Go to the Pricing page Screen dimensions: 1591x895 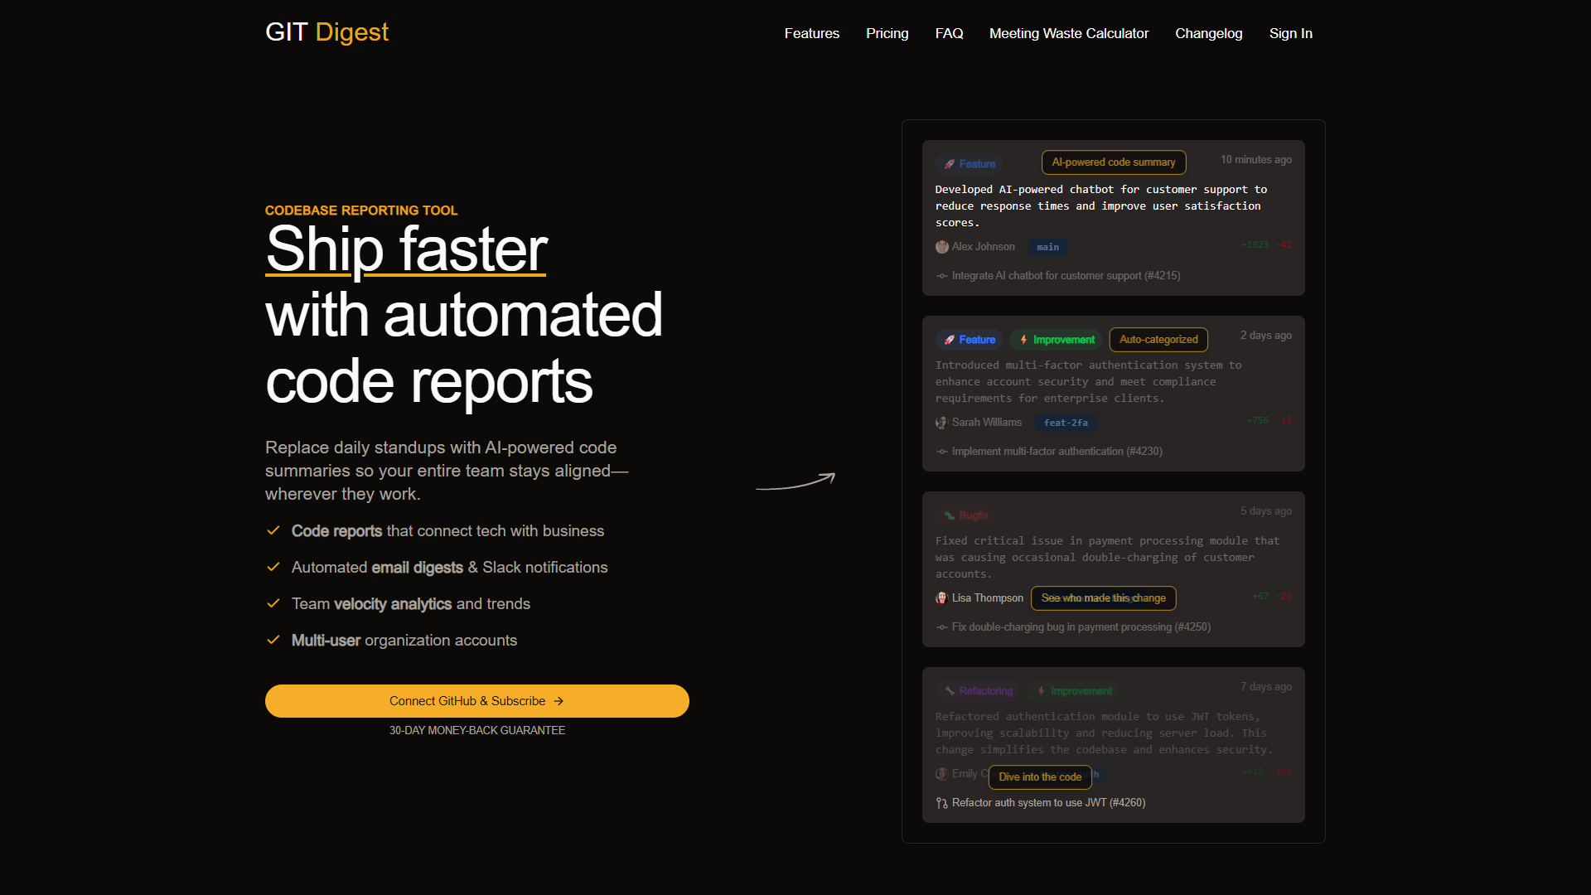point(887,33)
